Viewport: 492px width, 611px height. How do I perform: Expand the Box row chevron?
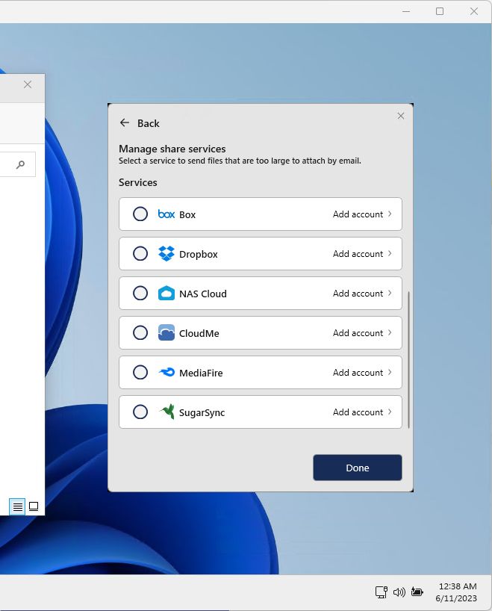pos(390,214)
